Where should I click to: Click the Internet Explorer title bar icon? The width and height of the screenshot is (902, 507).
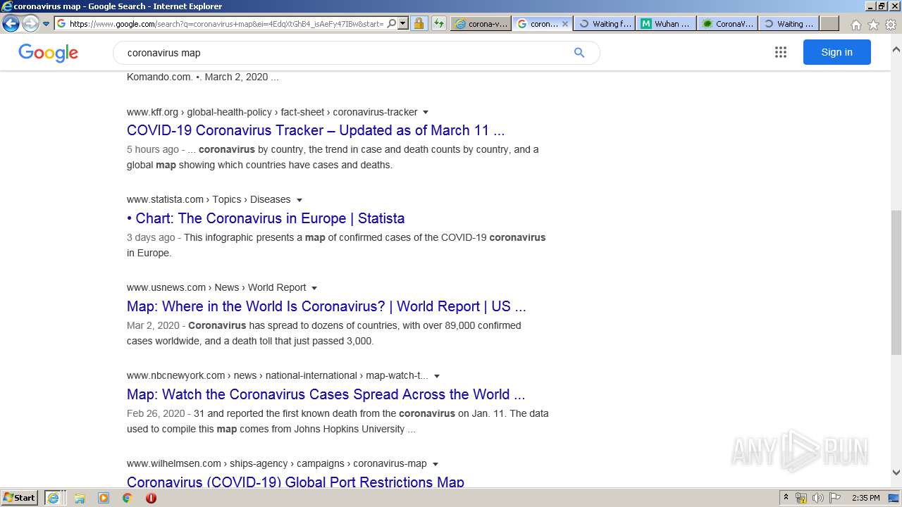click(x=7, y=6)
